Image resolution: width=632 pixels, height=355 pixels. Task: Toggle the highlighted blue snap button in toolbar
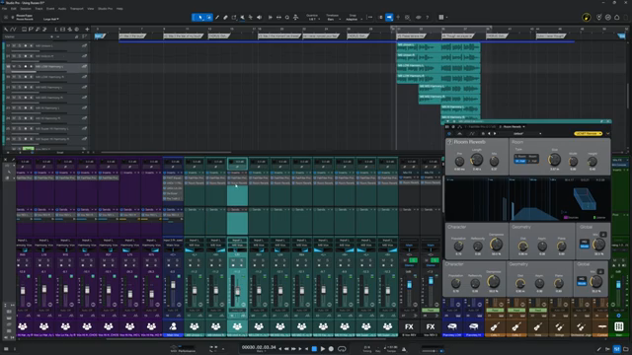[389, 18]
